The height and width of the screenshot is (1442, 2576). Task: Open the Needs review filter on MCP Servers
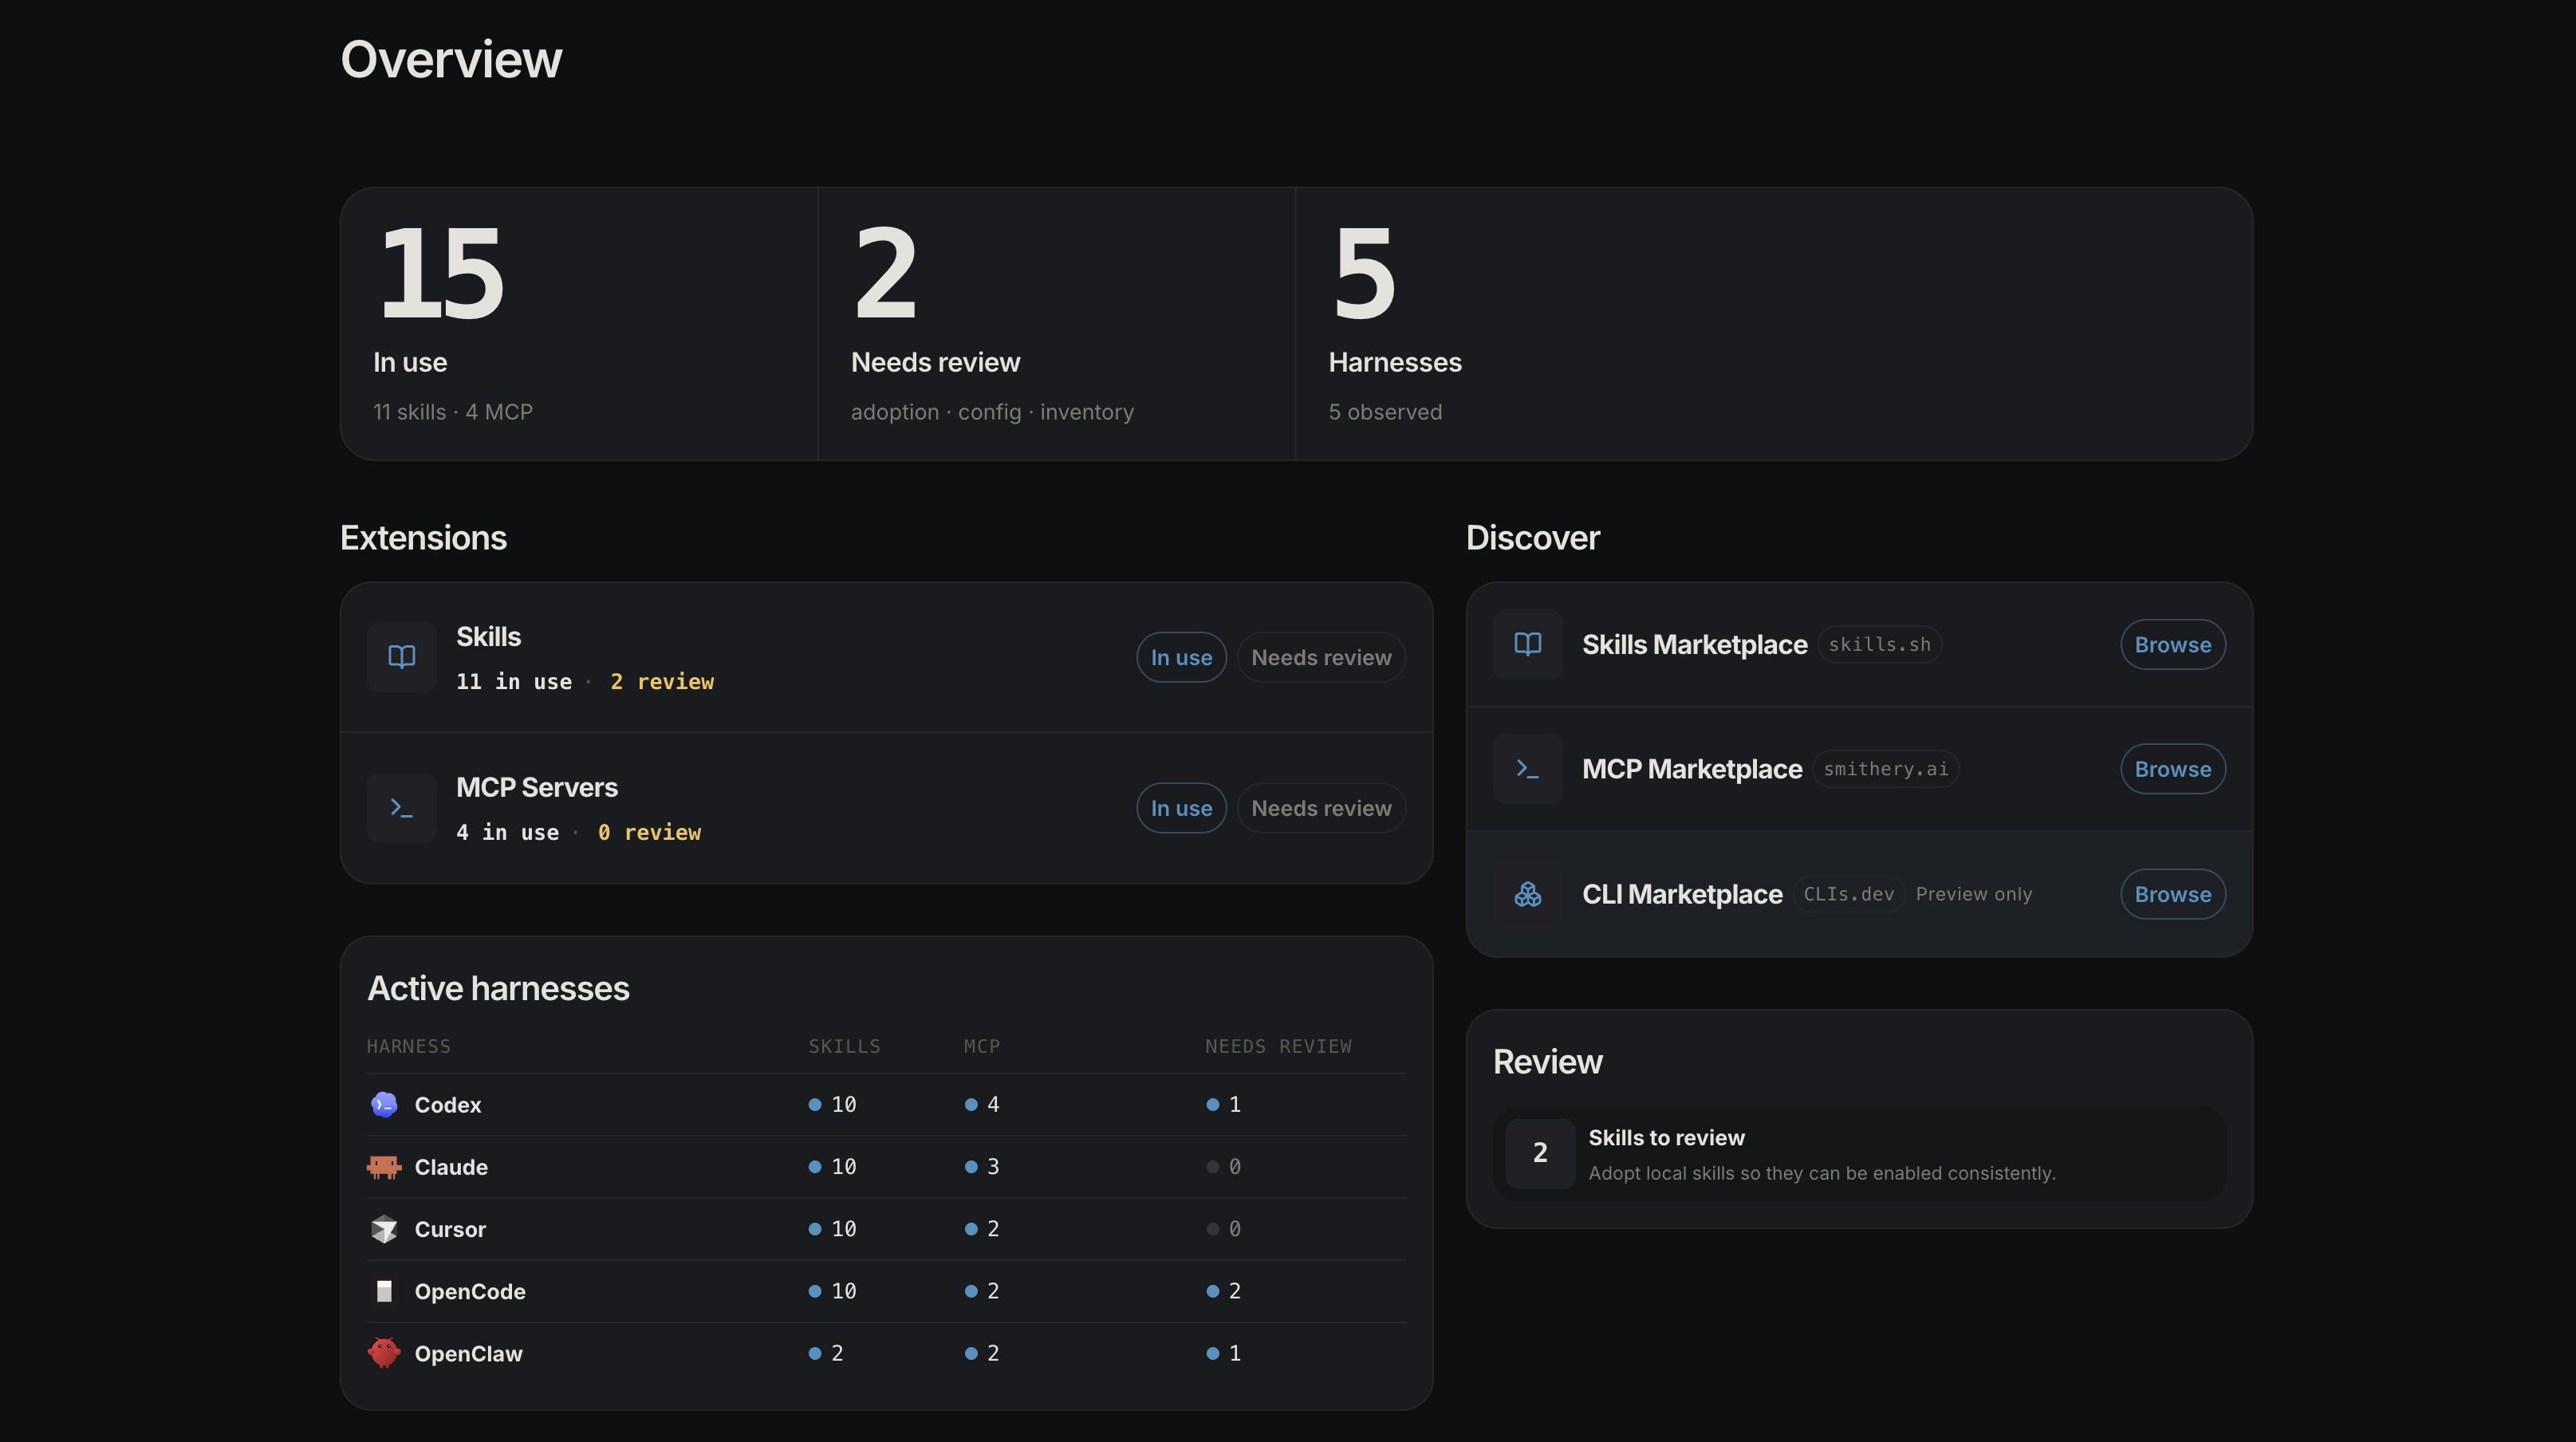coord(1321,807)
